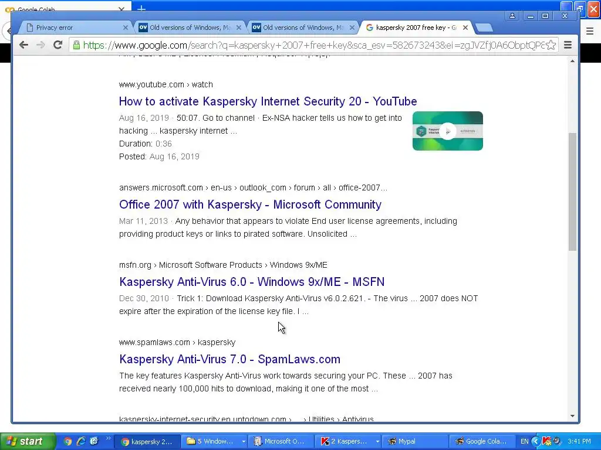
Task: Open Office 2007 with Kaspersky Microsoft Community link
Action: click(250, 204)
